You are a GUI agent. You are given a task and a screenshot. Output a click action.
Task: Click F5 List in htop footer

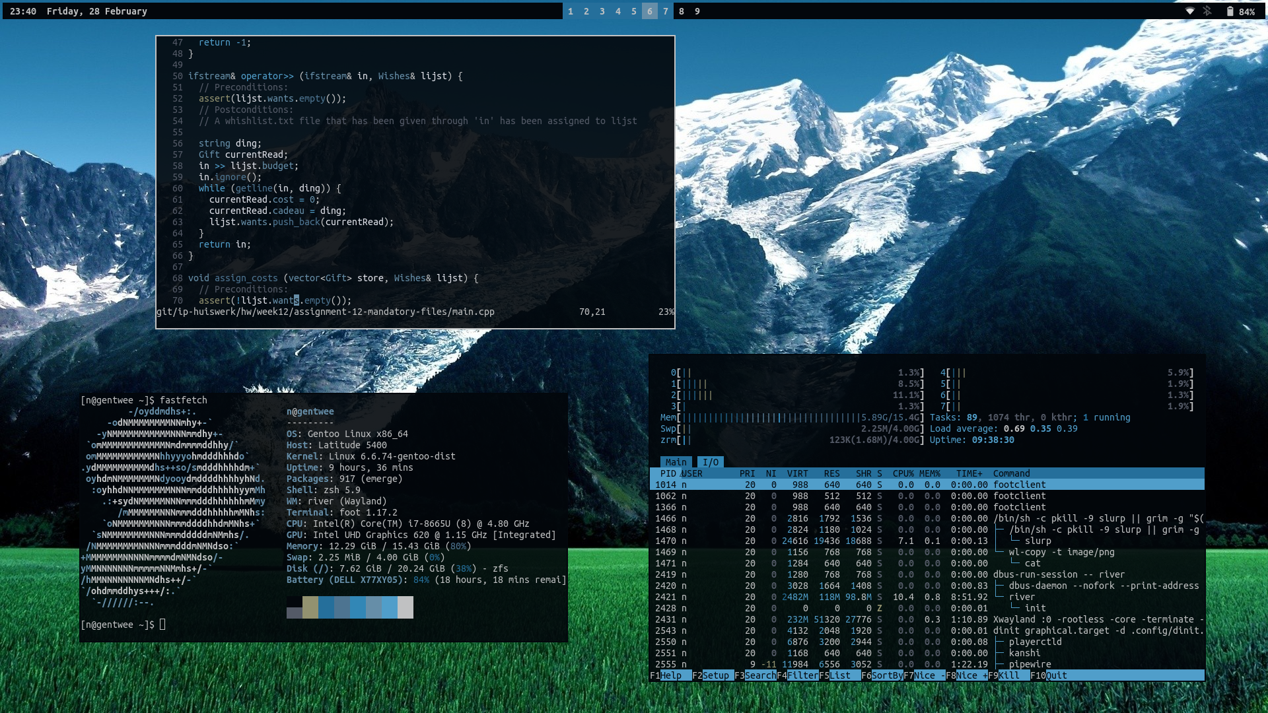pos(840,675)
